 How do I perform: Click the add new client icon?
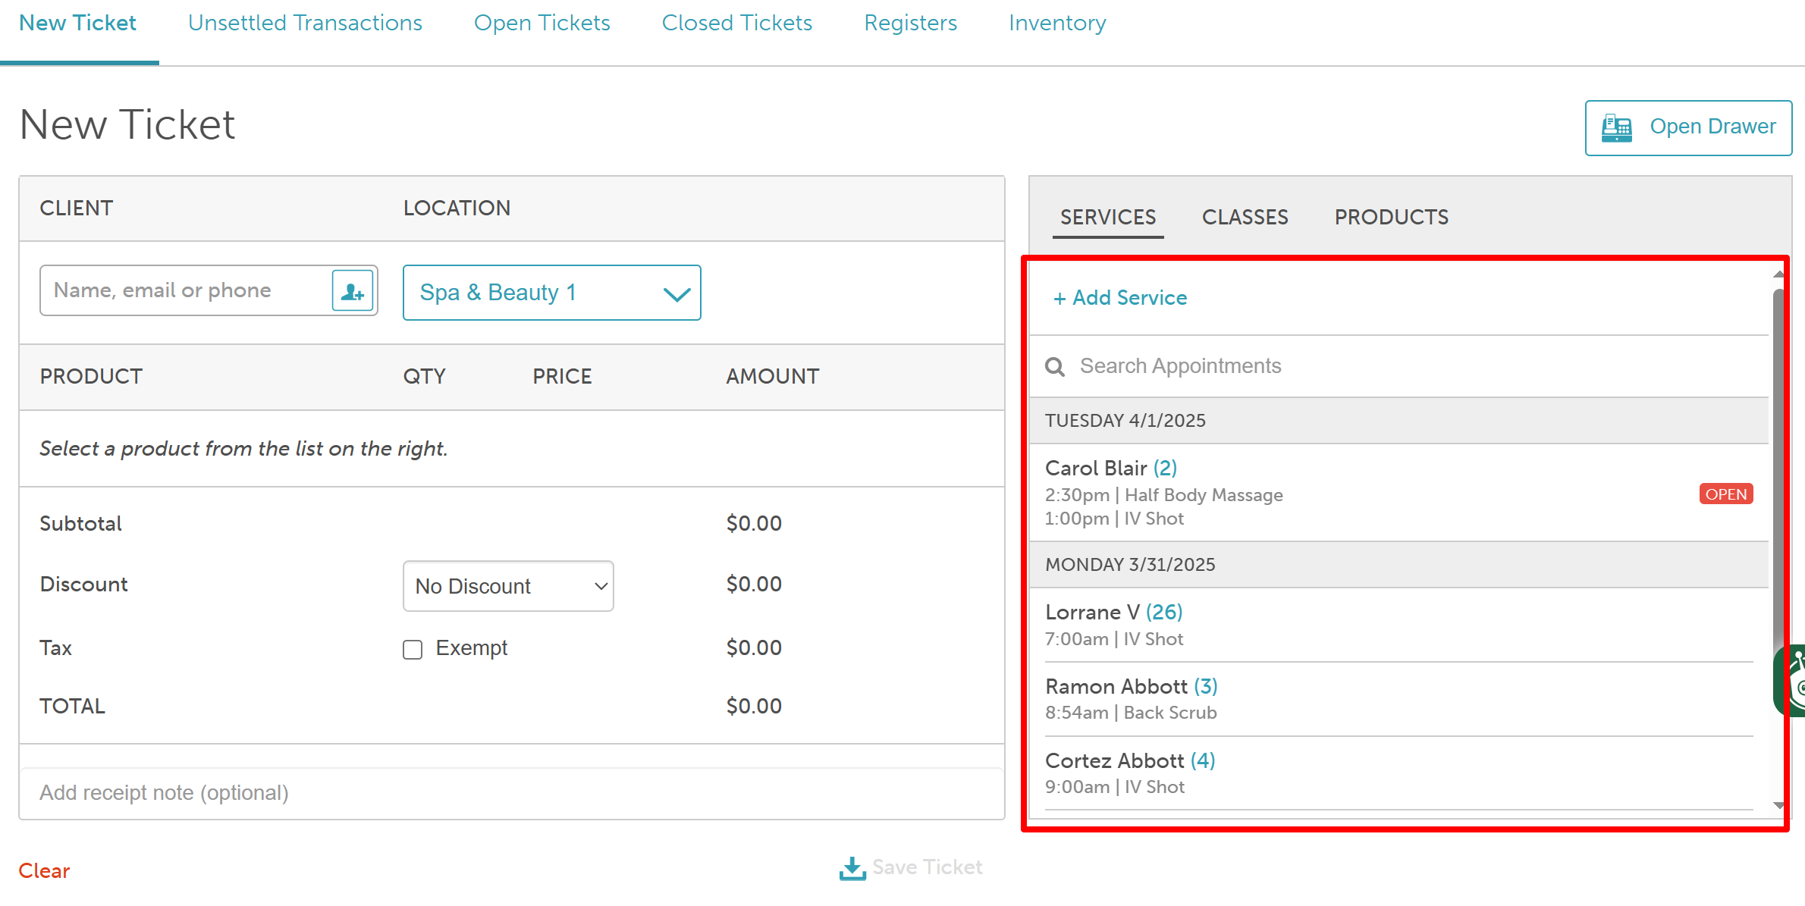point(353,291)
